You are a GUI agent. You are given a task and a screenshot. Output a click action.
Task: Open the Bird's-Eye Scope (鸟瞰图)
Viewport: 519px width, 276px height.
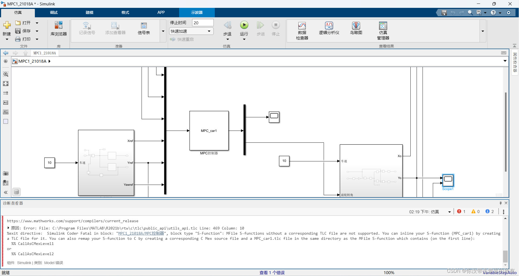point(356,26)
